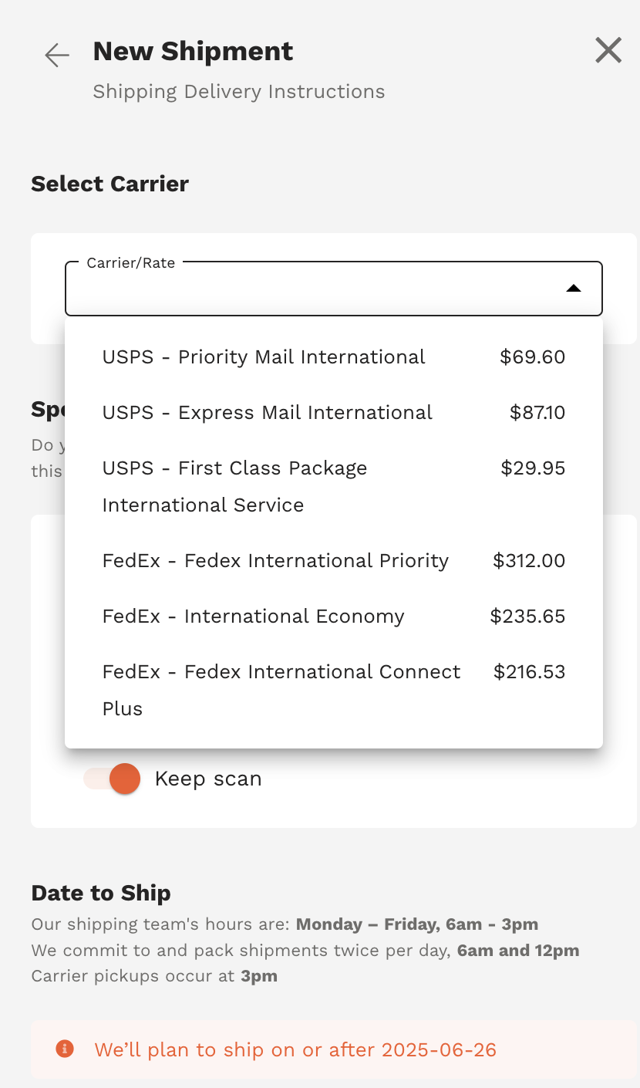Click the $69.60 price

(532, 357)
